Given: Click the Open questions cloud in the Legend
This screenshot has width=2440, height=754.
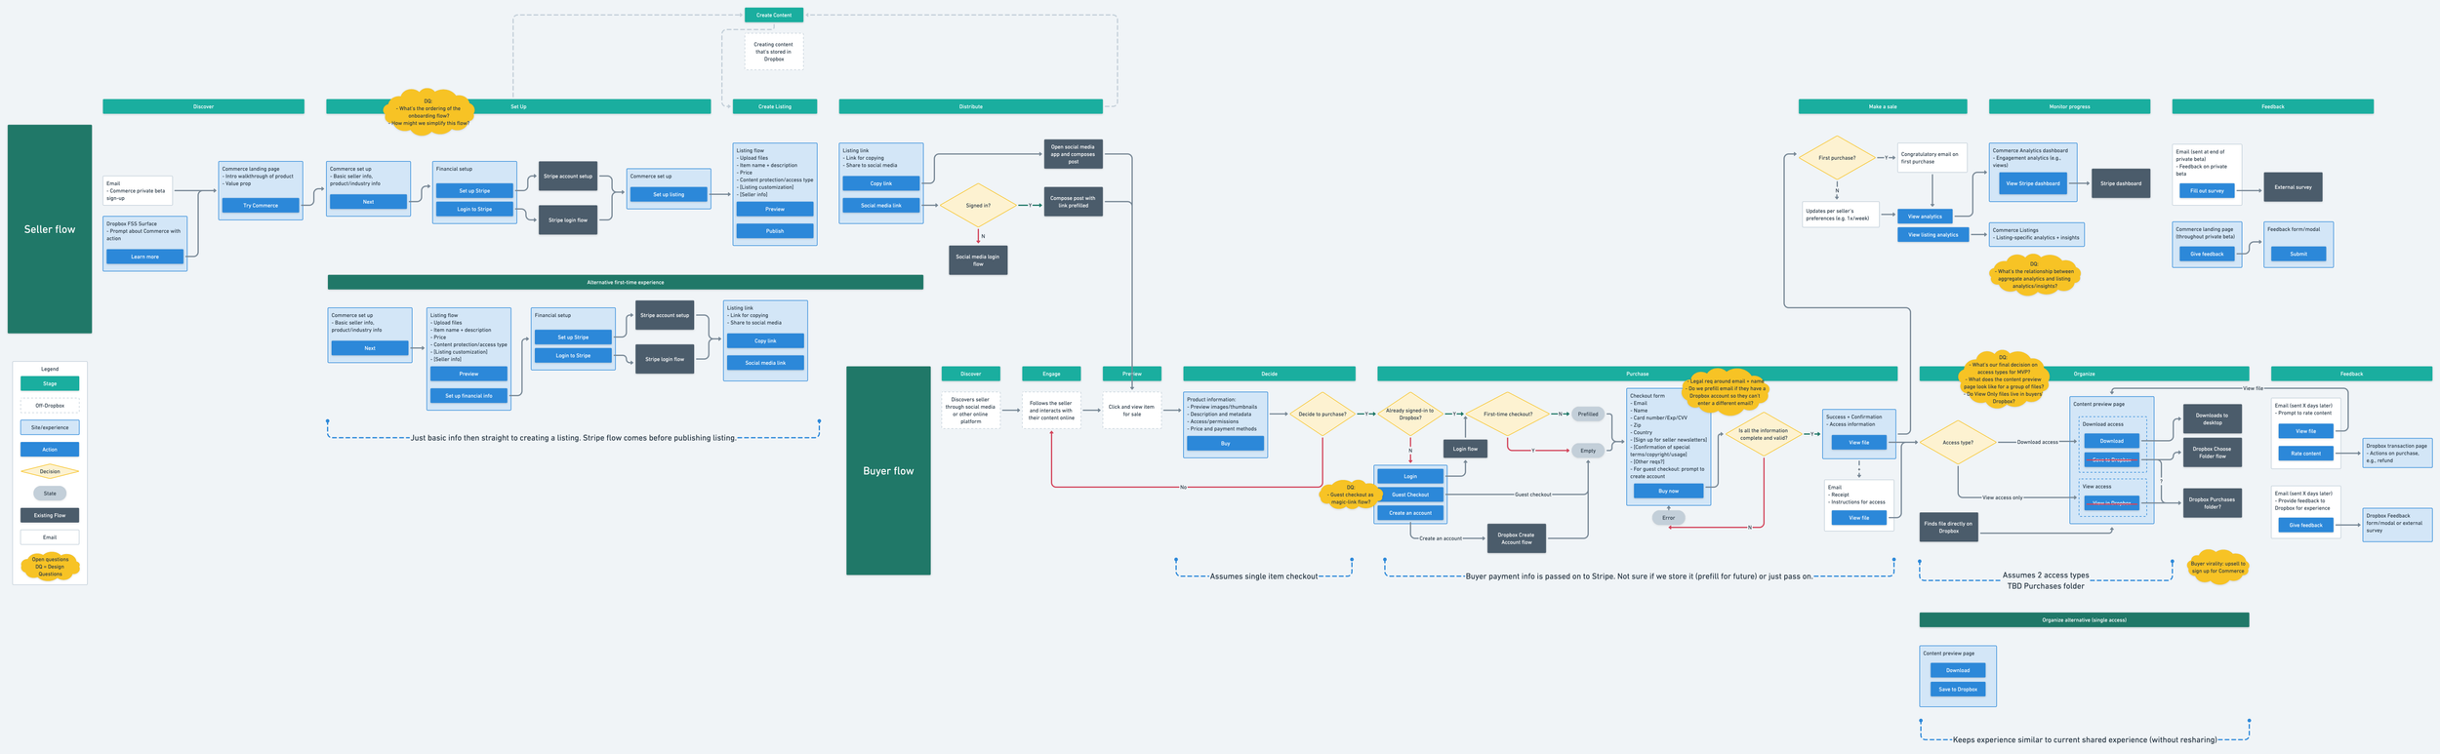Looking at the screenshot, I should (50, 567).
